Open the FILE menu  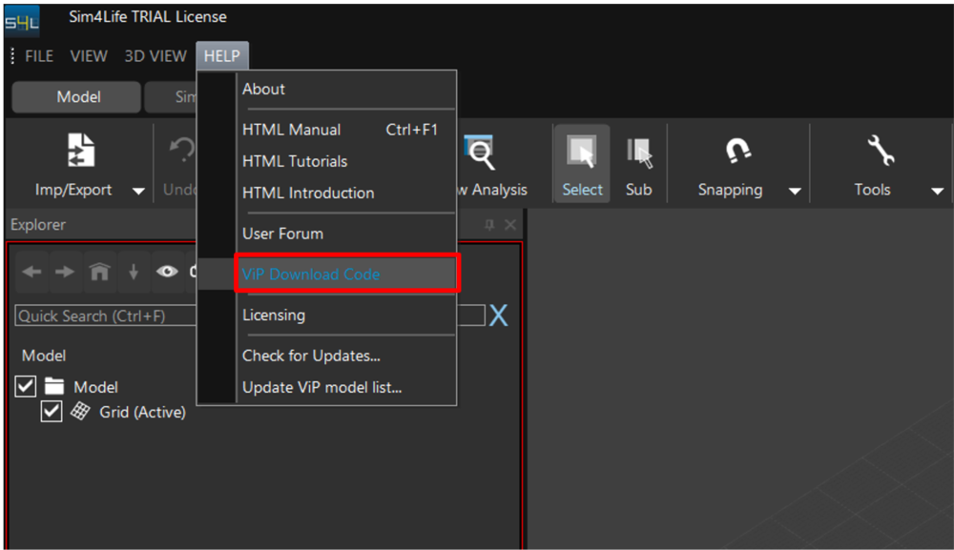click(39, 56)
